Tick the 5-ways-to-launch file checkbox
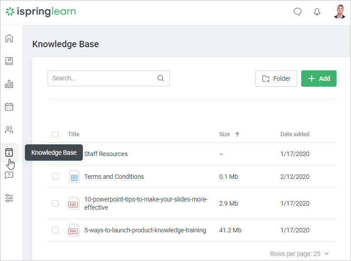Viewport: 351px width, 261px height. pyautogui.click(x=55, y=230)
